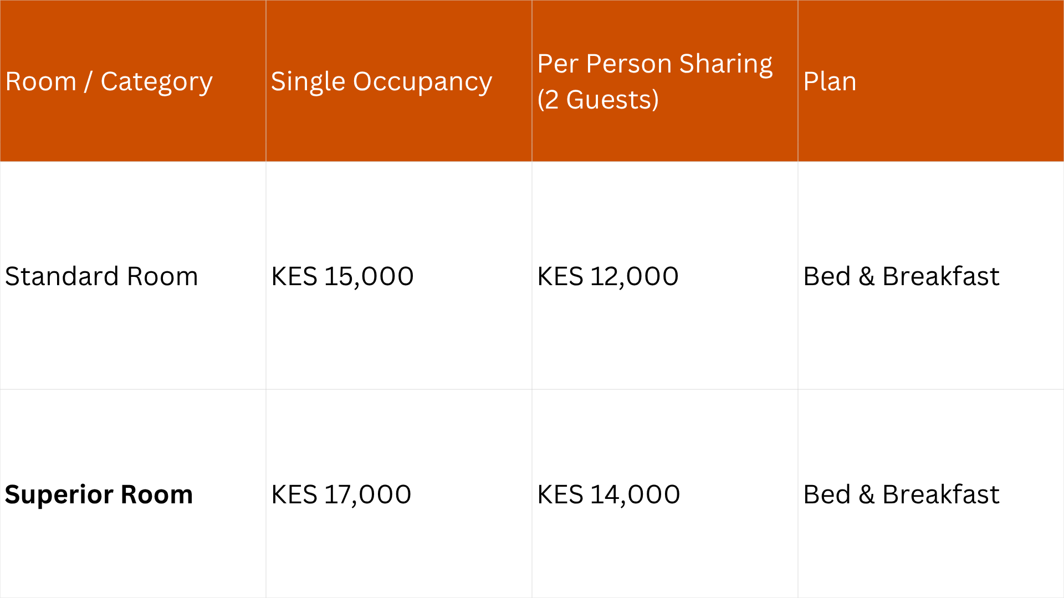Screen dimensions: 1064x598
Task: Select the Plan column header
Action: [x=830, y=81]
